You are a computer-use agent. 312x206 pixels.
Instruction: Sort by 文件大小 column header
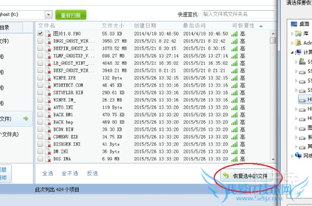tap(113, 26)
